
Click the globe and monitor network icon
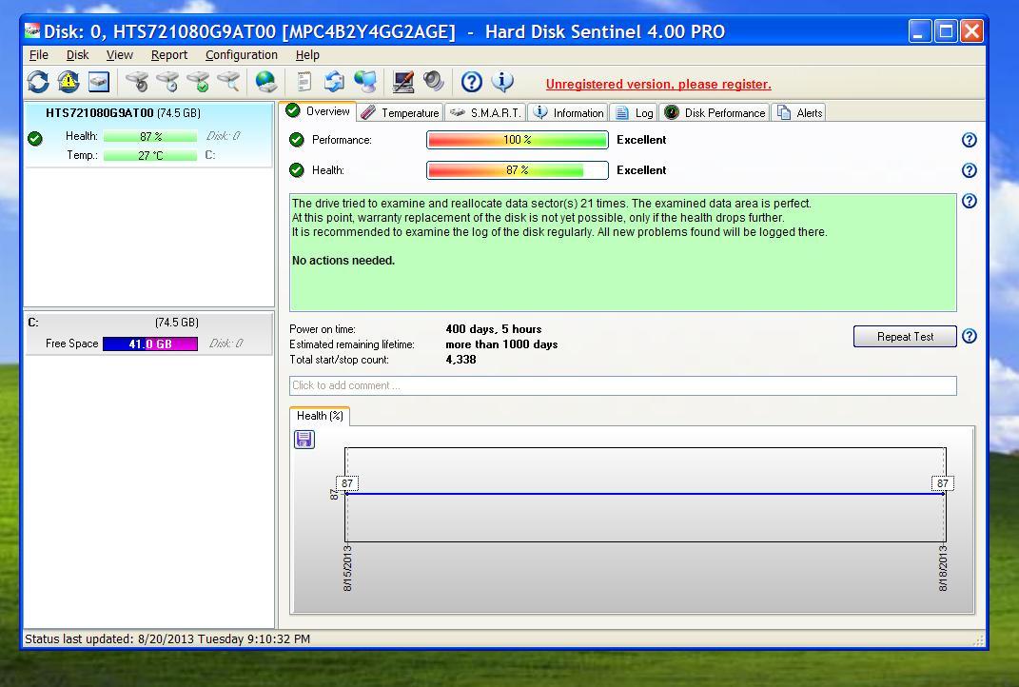pyautogui.click(x=365, y=82)
